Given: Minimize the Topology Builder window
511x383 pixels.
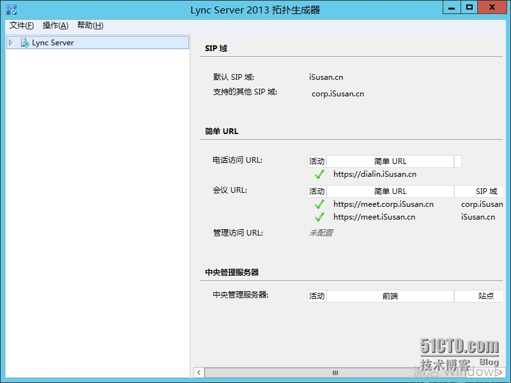Looking at the screenshot, I should (x=452, y=8).
